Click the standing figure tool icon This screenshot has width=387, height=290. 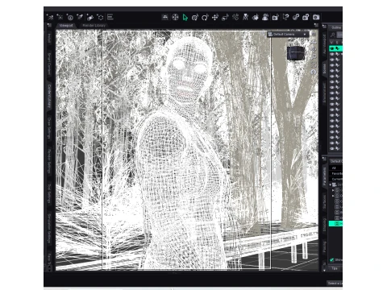(x=245, y=17)
